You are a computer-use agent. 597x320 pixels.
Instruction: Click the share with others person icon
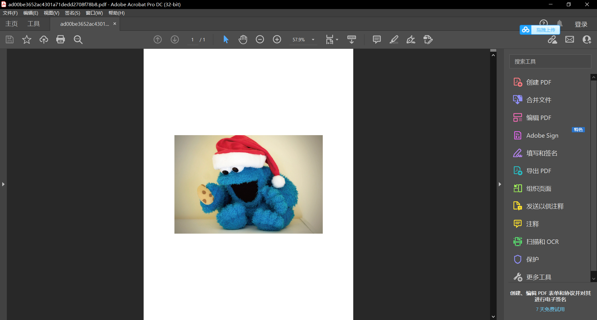587,39
